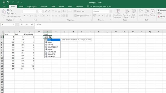The width and height of the screenshot is (166, 93).
Task: Open the General number format dropdown
Action: click(x=110, y=11)
